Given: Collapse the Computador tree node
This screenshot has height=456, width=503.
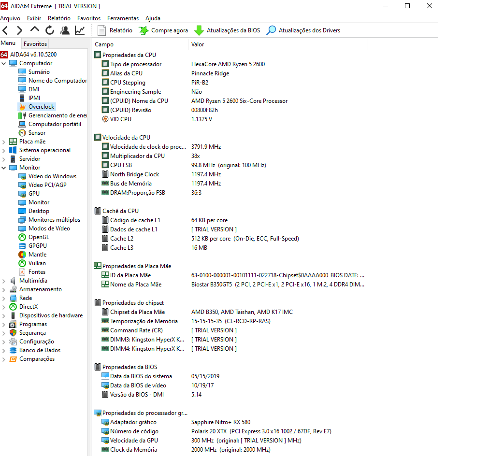Looking at the screenshot, I should [x=4, y=63].
